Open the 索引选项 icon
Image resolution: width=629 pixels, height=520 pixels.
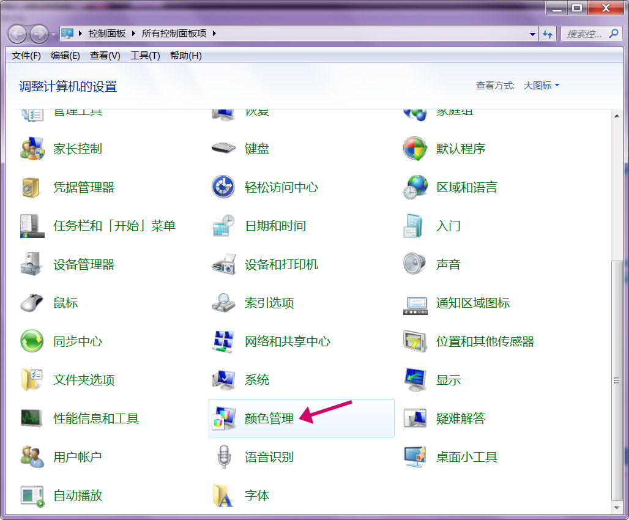click(223, 303)
